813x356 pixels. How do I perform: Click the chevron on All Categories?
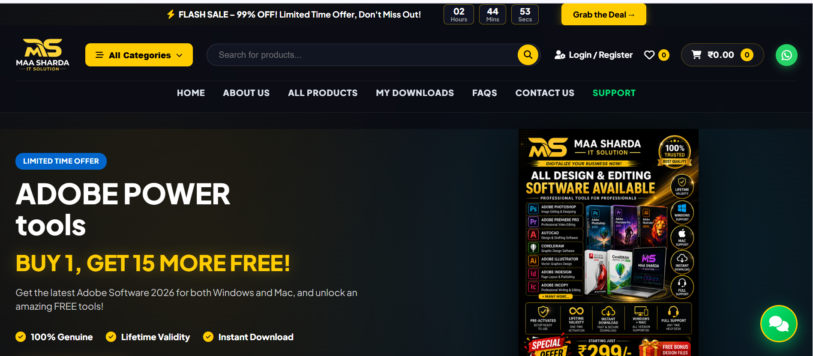pos(180,55)
